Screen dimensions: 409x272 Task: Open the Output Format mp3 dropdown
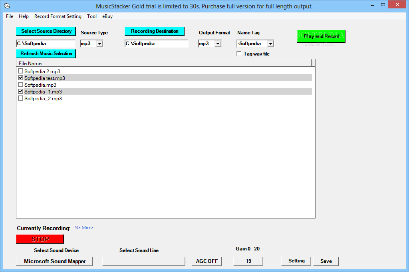218,44
